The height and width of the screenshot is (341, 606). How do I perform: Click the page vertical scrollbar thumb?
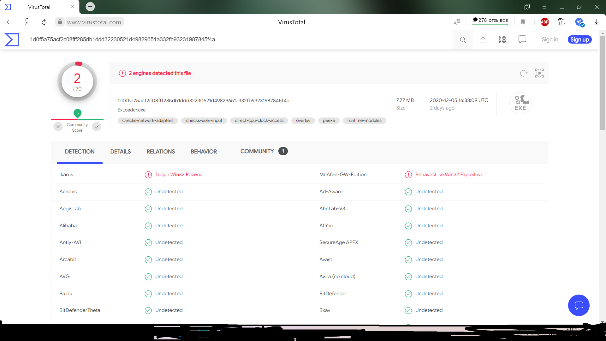[603, 83]
